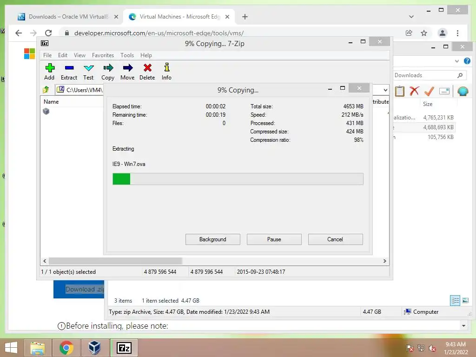Pause the extraction
The height and width of the screenshot is (357, 476).
274,239
